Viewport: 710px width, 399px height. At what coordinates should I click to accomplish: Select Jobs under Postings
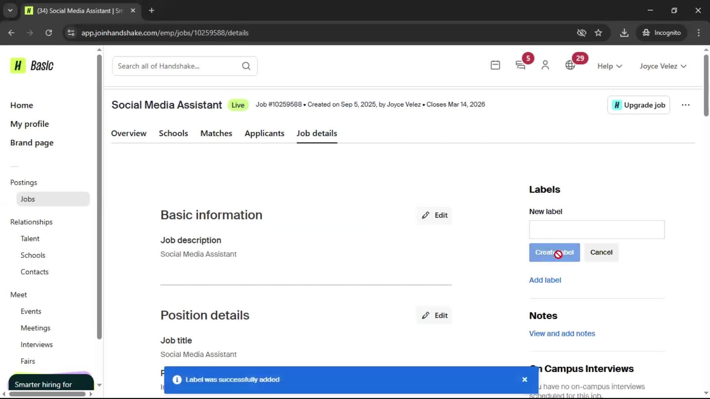53,199
